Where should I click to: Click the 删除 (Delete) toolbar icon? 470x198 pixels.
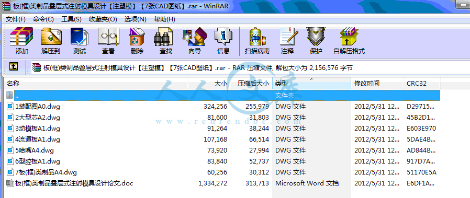137,37
